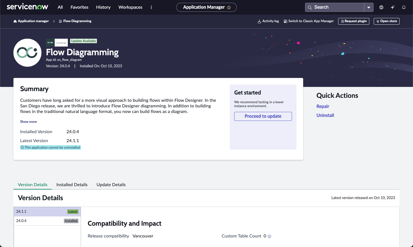This screenshot has height=247, width=413.
Task: Click the Flow Diagramming breadcrumb page icon
Action: pos(60,21)
